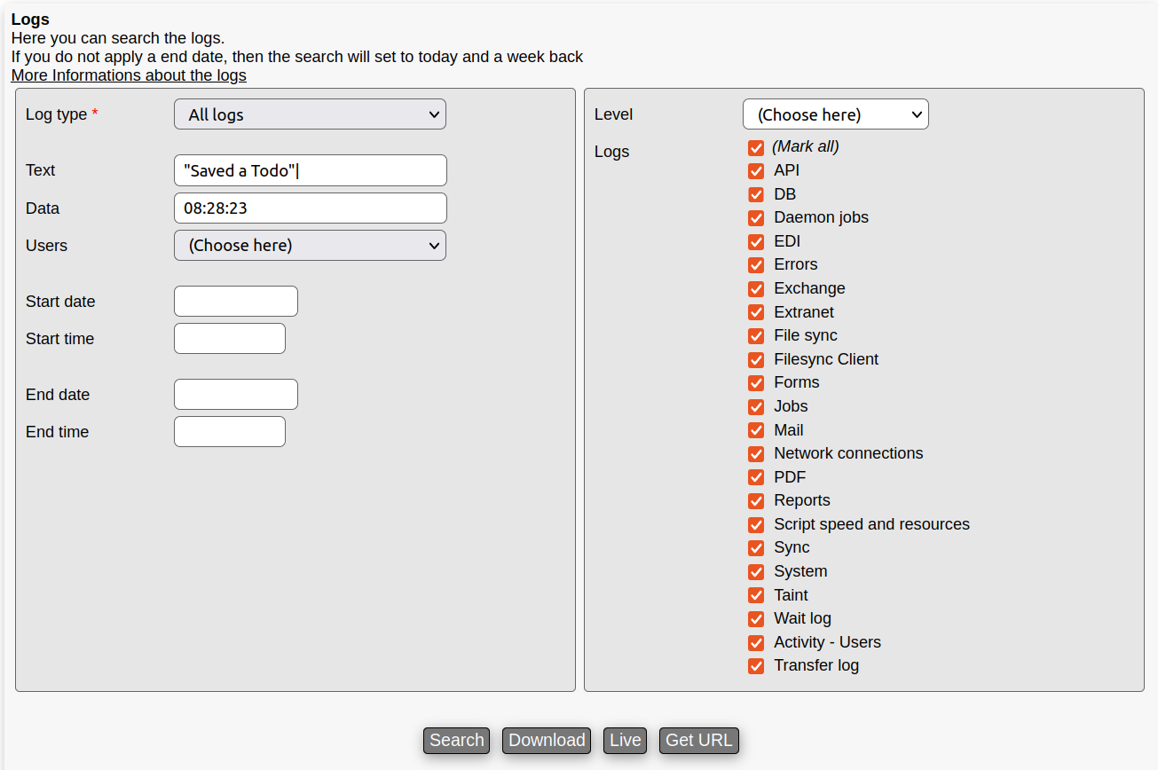Focus the Text search field
1158x770 pixels.
[x=310, y=170]
